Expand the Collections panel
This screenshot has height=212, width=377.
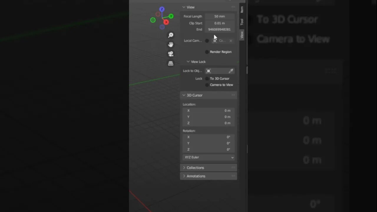184,168
